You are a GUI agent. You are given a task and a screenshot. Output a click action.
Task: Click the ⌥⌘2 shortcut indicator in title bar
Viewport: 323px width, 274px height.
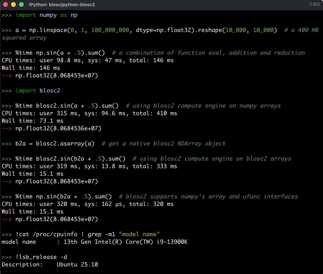pos(314,4)
